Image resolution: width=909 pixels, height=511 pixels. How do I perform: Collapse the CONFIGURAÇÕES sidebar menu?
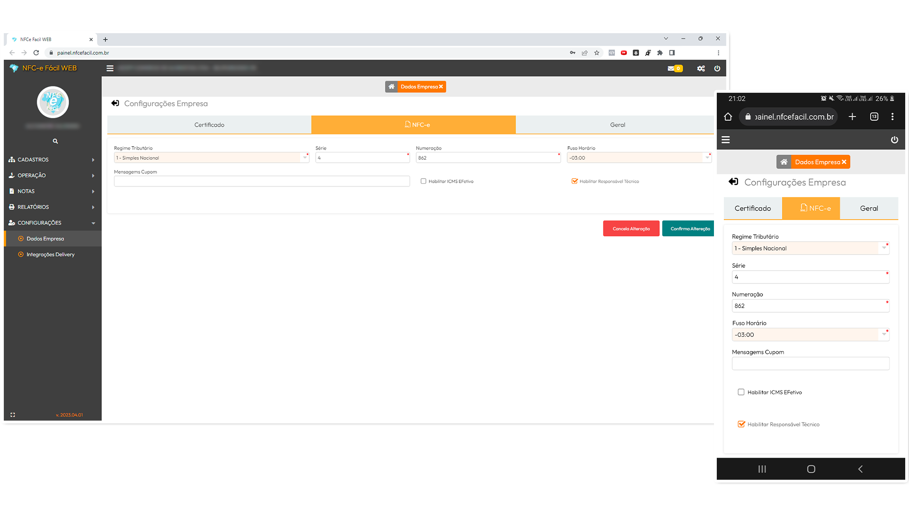[x=52, y=223]
